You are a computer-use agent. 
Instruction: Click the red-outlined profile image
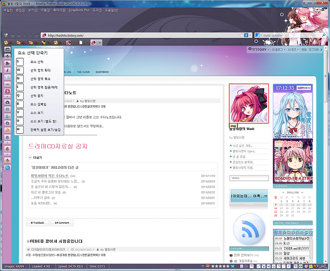[249, 103]
